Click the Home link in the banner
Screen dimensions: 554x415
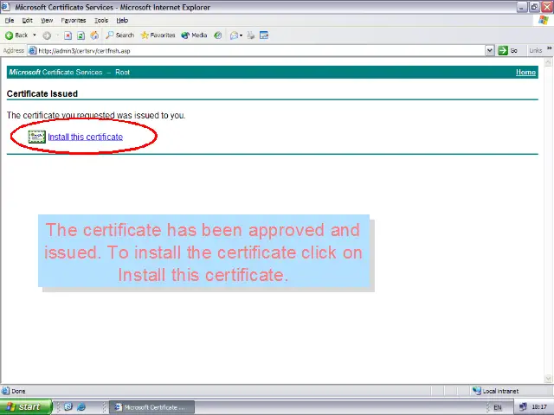tap(525, 73)
